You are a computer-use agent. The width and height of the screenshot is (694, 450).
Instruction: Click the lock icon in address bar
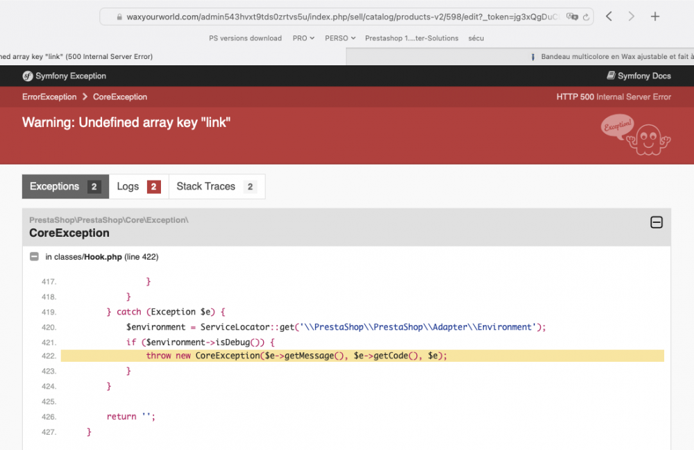click(119, 17)
